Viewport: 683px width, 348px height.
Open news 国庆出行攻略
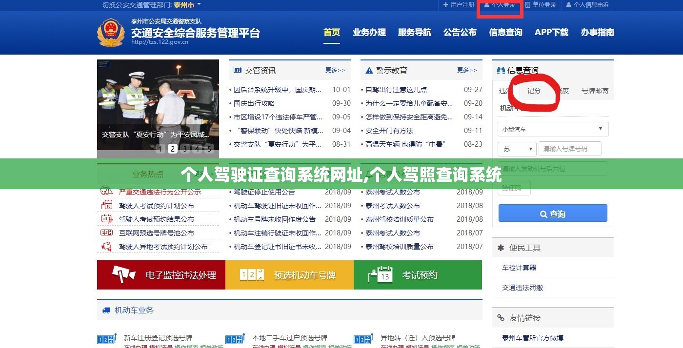click(x=254, y=103)
